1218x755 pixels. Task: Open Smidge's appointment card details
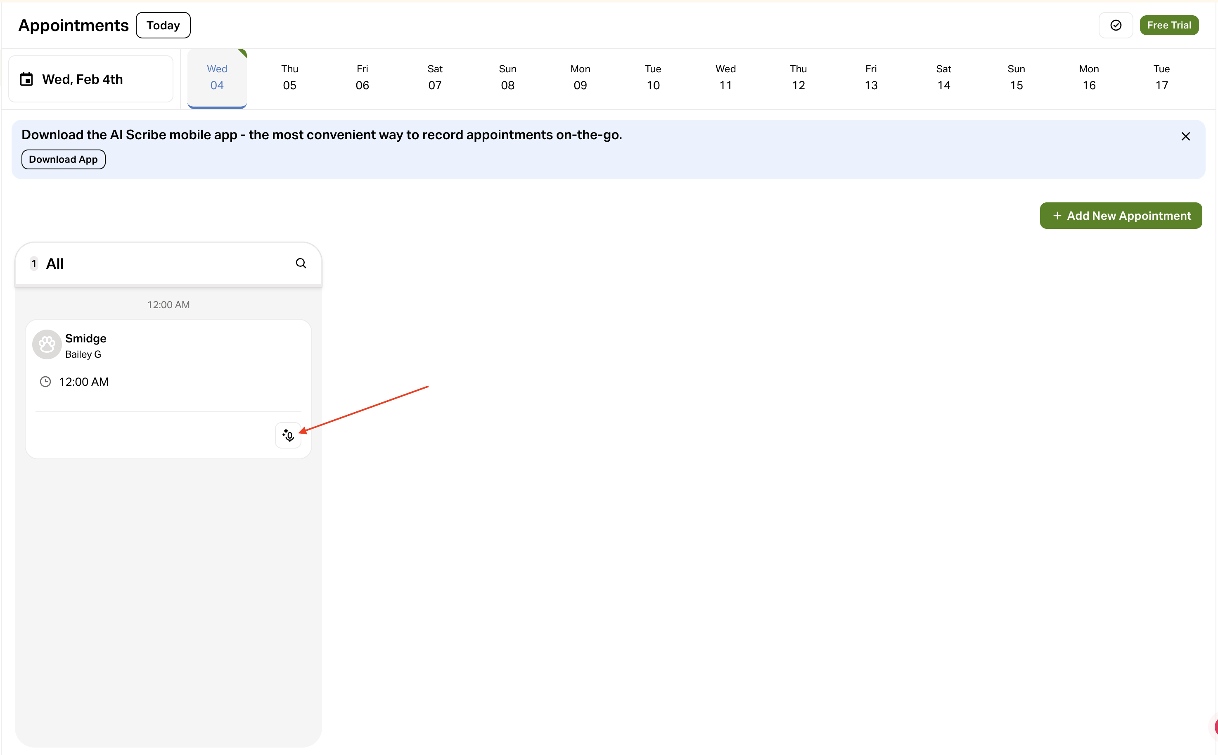point(168,359)
